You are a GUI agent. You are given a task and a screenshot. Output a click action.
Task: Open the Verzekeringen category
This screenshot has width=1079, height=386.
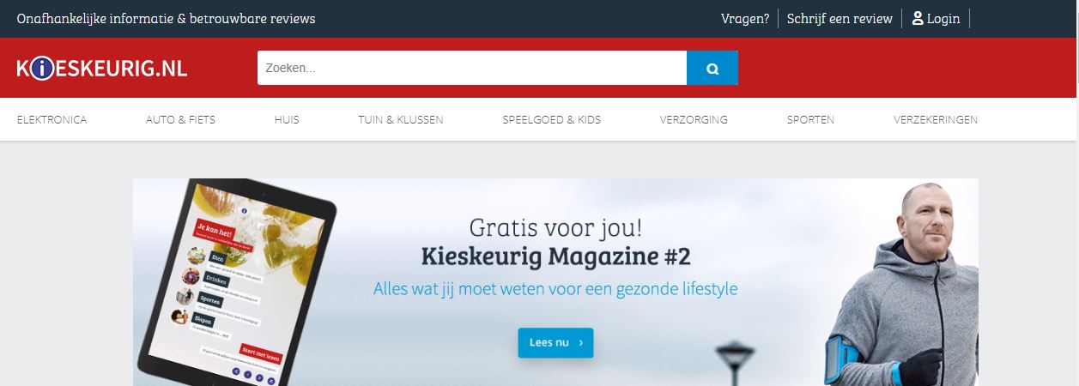point(936,120)
